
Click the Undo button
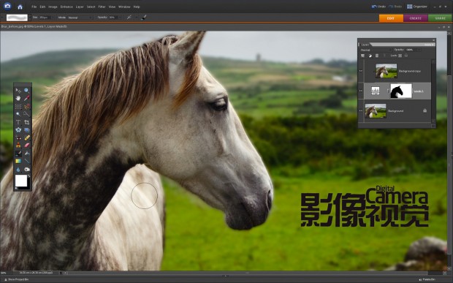pyautogui.click(x=378, y=7)
